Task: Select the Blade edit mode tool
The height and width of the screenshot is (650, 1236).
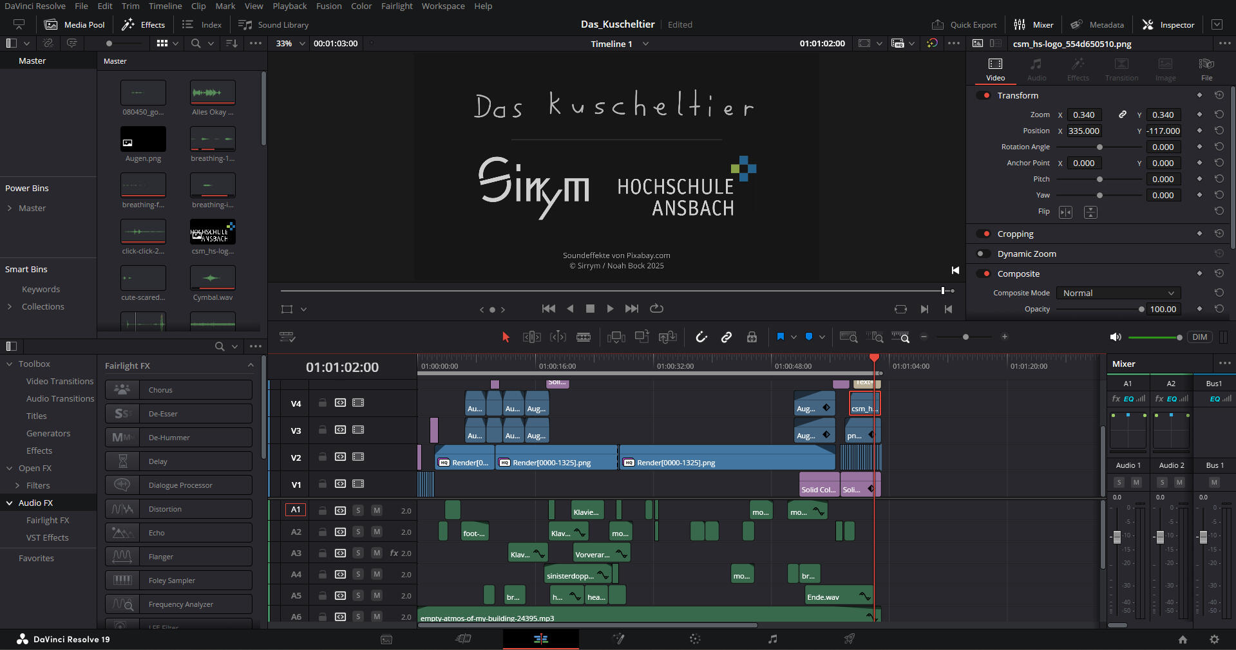Action: [584, 337]
